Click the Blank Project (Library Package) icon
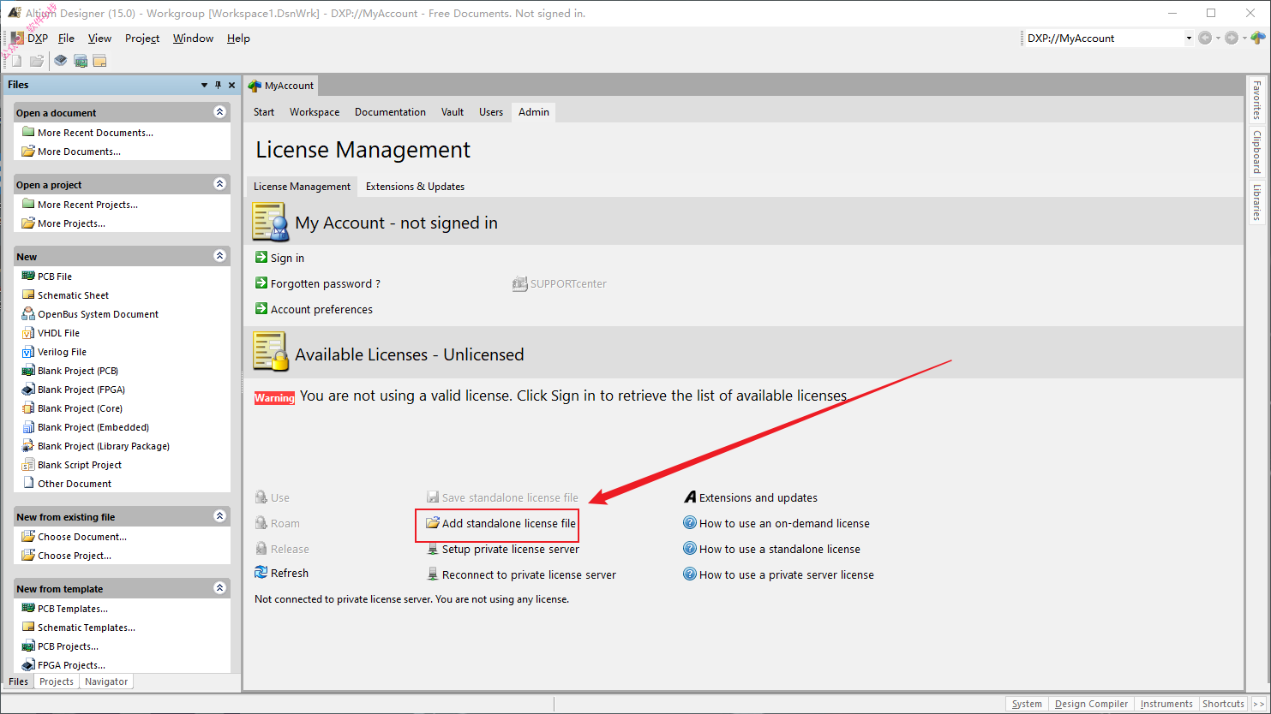 (x=28, y=446)
